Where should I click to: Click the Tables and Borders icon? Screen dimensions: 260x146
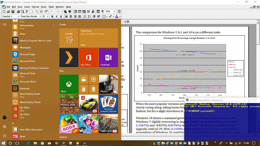[76, 11]
